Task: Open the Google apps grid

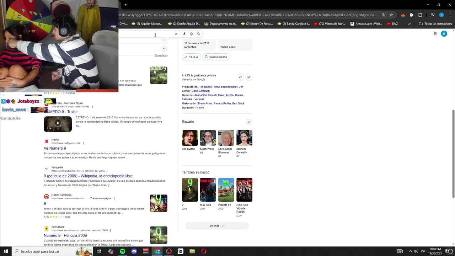Action: (x=435, y=34)
